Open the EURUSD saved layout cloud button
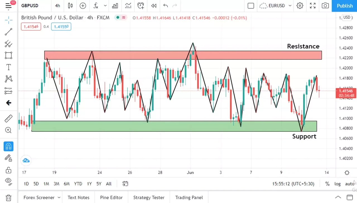Screen dimensions: 357x203 (x=272, y=6)
